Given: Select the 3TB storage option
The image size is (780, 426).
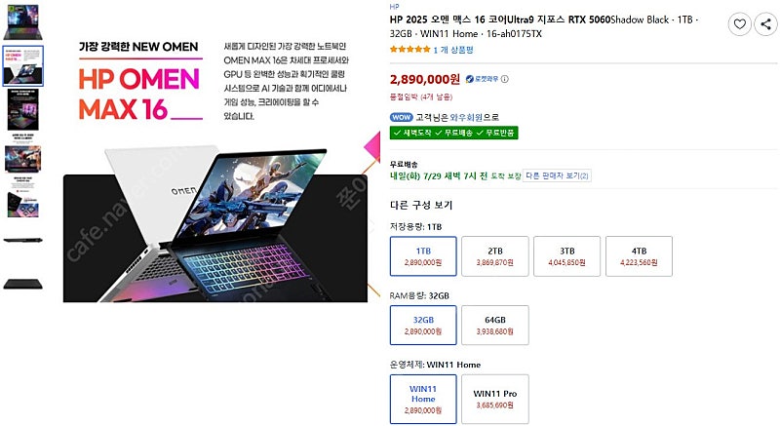Looking at the screenshot, I should 567,256.
